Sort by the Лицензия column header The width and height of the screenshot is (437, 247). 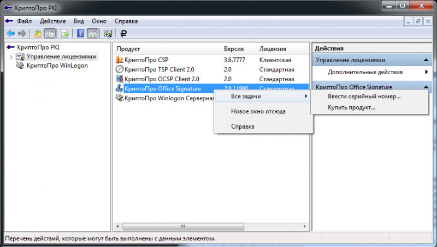pyautogui.click(x=282, y=49)
